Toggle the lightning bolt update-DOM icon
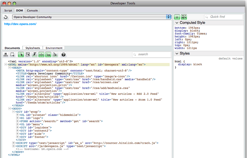Viewport: 247px width, 158px height. point(35,55)
